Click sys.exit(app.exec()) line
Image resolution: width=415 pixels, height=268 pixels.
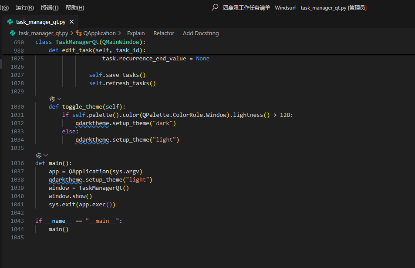[82, 205]
